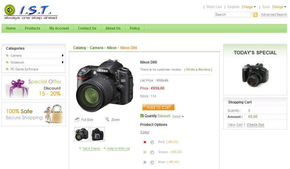
Task: Click the gift box Special Offer banner
Action: click(33, 87)
